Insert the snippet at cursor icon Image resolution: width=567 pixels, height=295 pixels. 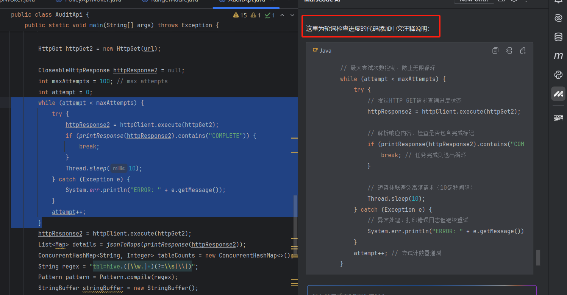[x=509, y=50]
